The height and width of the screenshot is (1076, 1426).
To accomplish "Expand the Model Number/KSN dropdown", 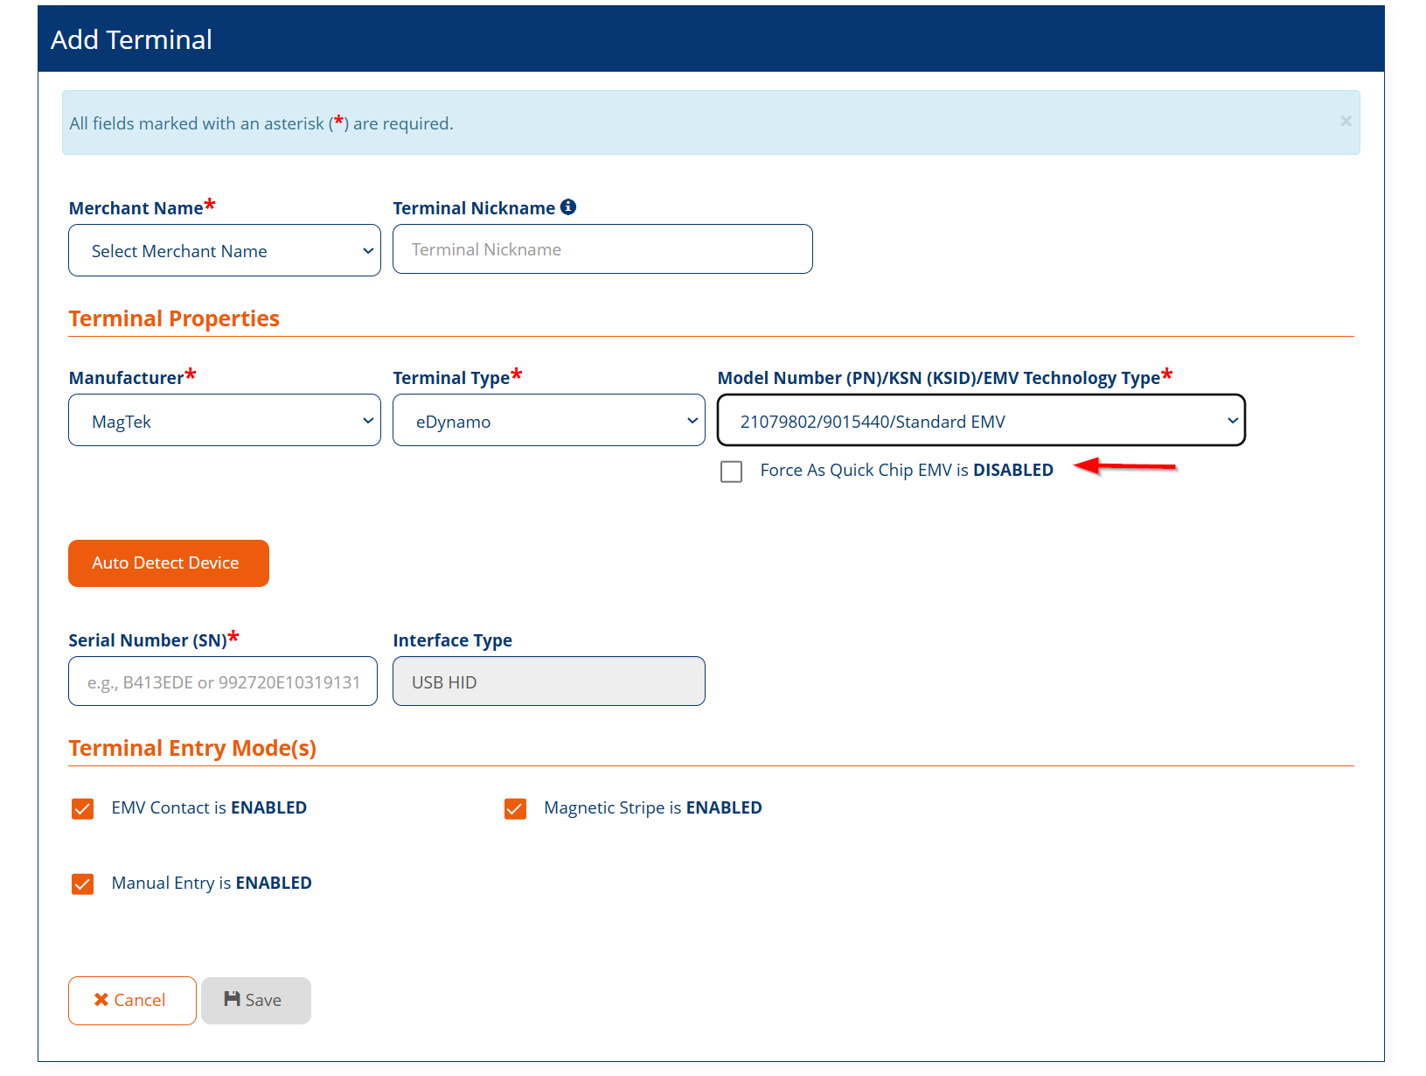I will pyautogui.click(x=981, y=421).
